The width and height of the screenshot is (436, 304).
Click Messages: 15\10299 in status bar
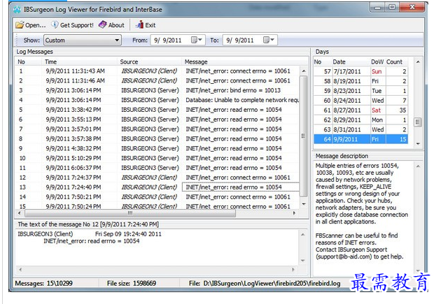pos(43,284)
